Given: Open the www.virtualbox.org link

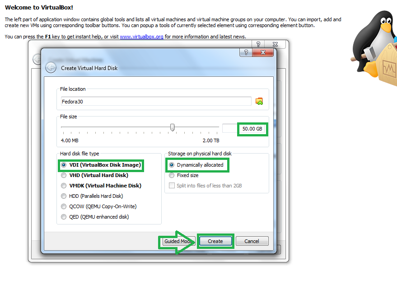Looking at the screenshot, I should coord(141,37).
